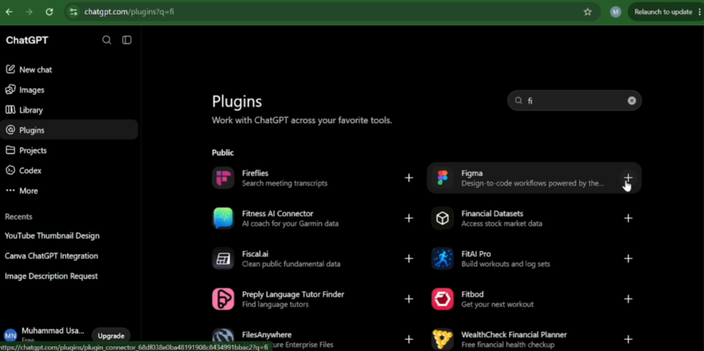Image resolution: width=704 pixels, height=351 pixels.
Task: Open the Figma plugin title
Action: click(x=472, y=173)
